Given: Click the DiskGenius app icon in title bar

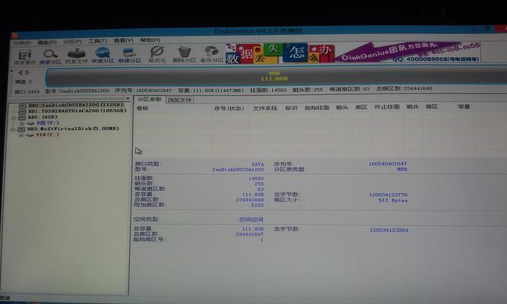Looking at the screenshot, I should pos(14,35).
